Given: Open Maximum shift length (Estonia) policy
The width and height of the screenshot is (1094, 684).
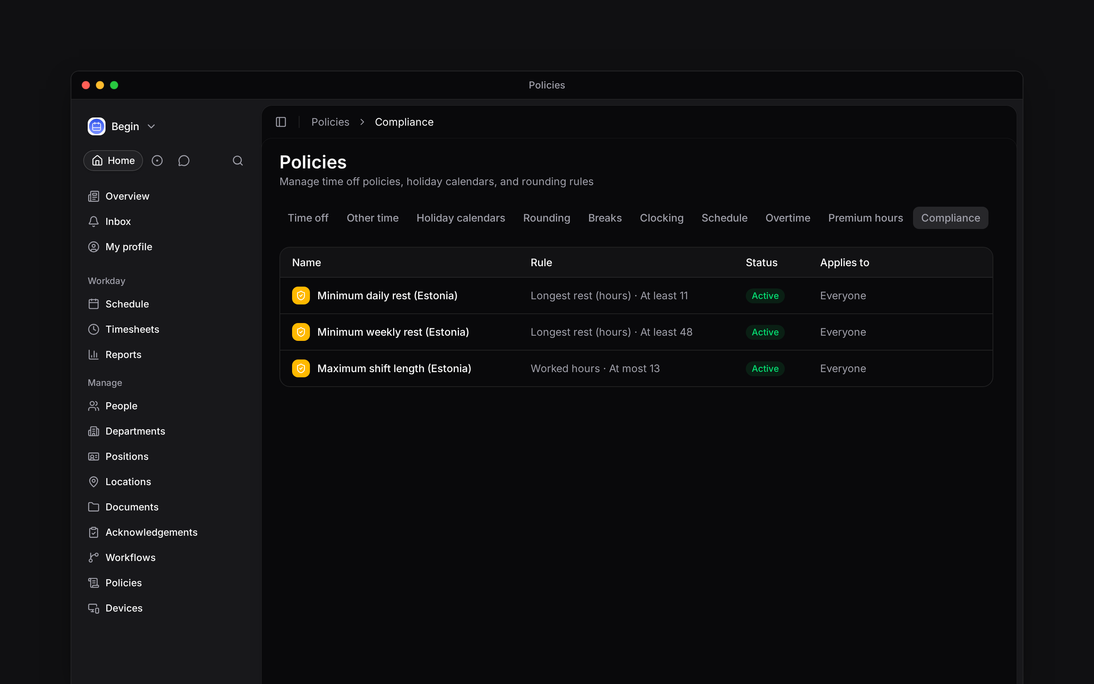Looking at the screenshot, I should [x=394, y=369].
